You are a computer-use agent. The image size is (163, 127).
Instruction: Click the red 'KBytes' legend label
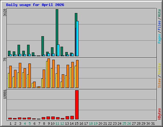tap(159, 114)
